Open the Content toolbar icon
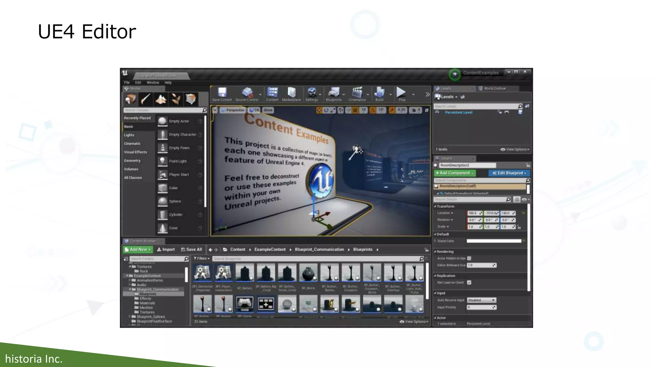 tap(272, 92)
